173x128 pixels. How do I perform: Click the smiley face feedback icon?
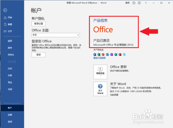click(x=134, y=3)
